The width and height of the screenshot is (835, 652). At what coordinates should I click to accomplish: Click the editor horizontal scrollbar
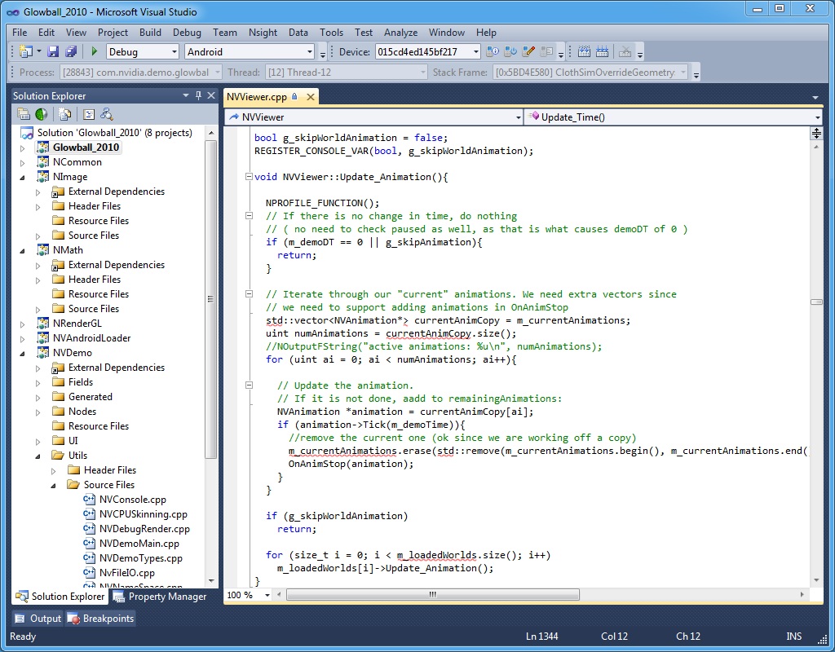coord(432,595)
